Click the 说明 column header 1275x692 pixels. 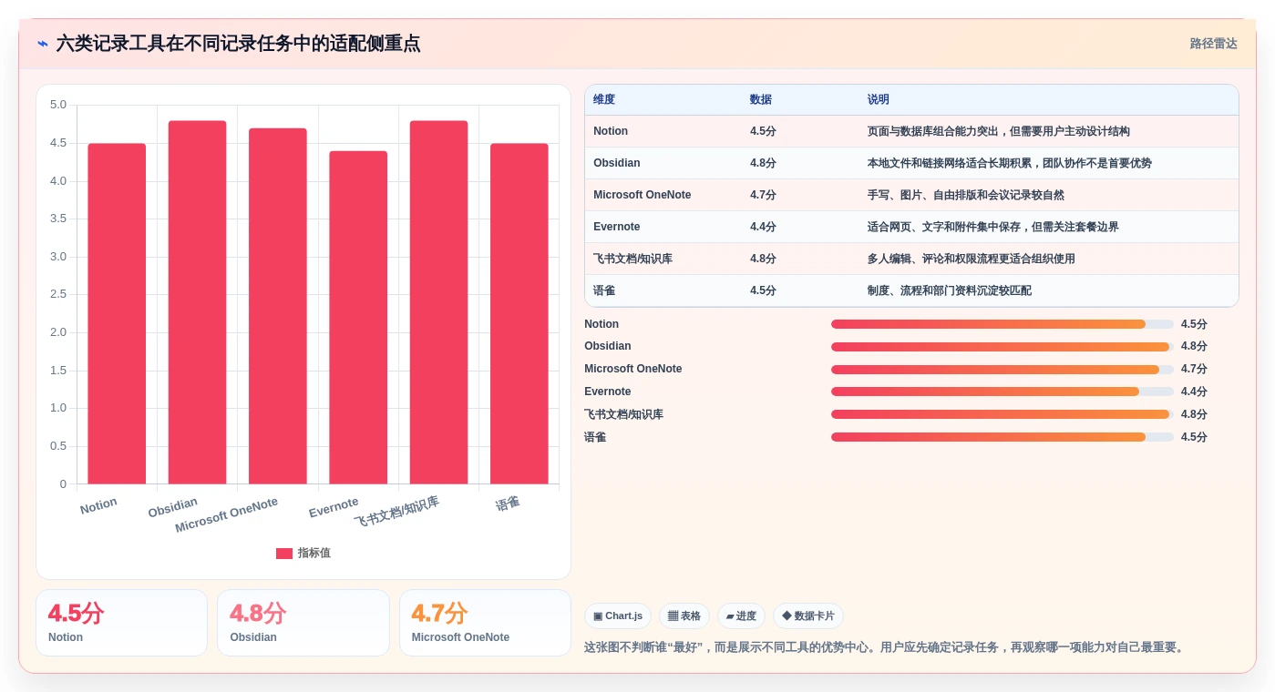tap(879, 100)
